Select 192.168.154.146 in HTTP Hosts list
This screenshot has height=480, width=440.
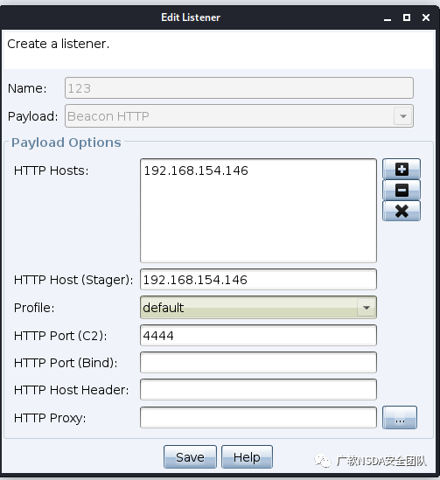click(196, 170)
